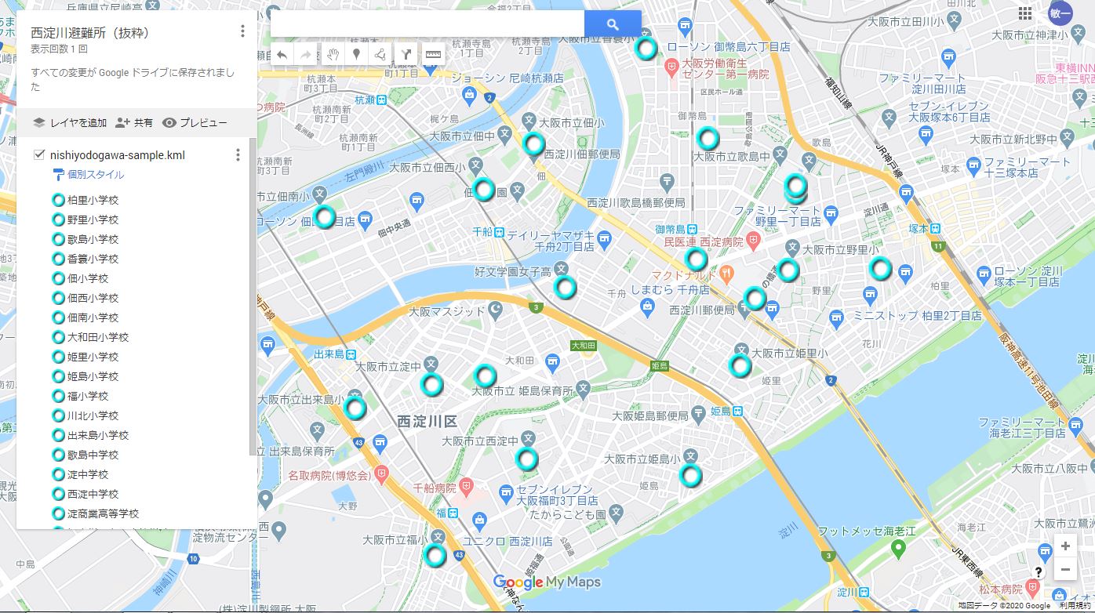The width and height of the screenshot is (1095, 613).
Task: Click 共有 to share the map
Action: (x=134, y=123)
